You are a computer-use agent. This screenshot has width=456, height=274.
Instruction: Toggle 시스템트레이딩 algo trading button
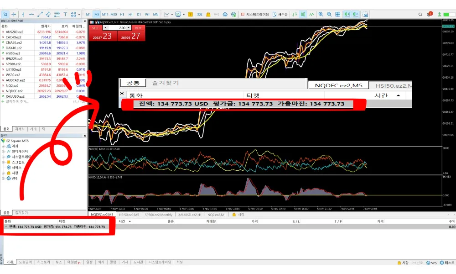point(255,14)
